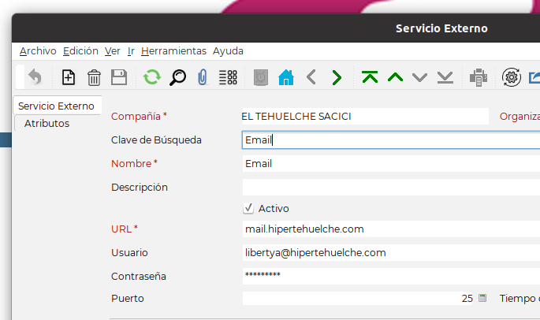Image resolution: width=540 pixels, height=320 pixels.
Task: Click the Undo changes toolbar icon
Action: click(x=35, y=76)
